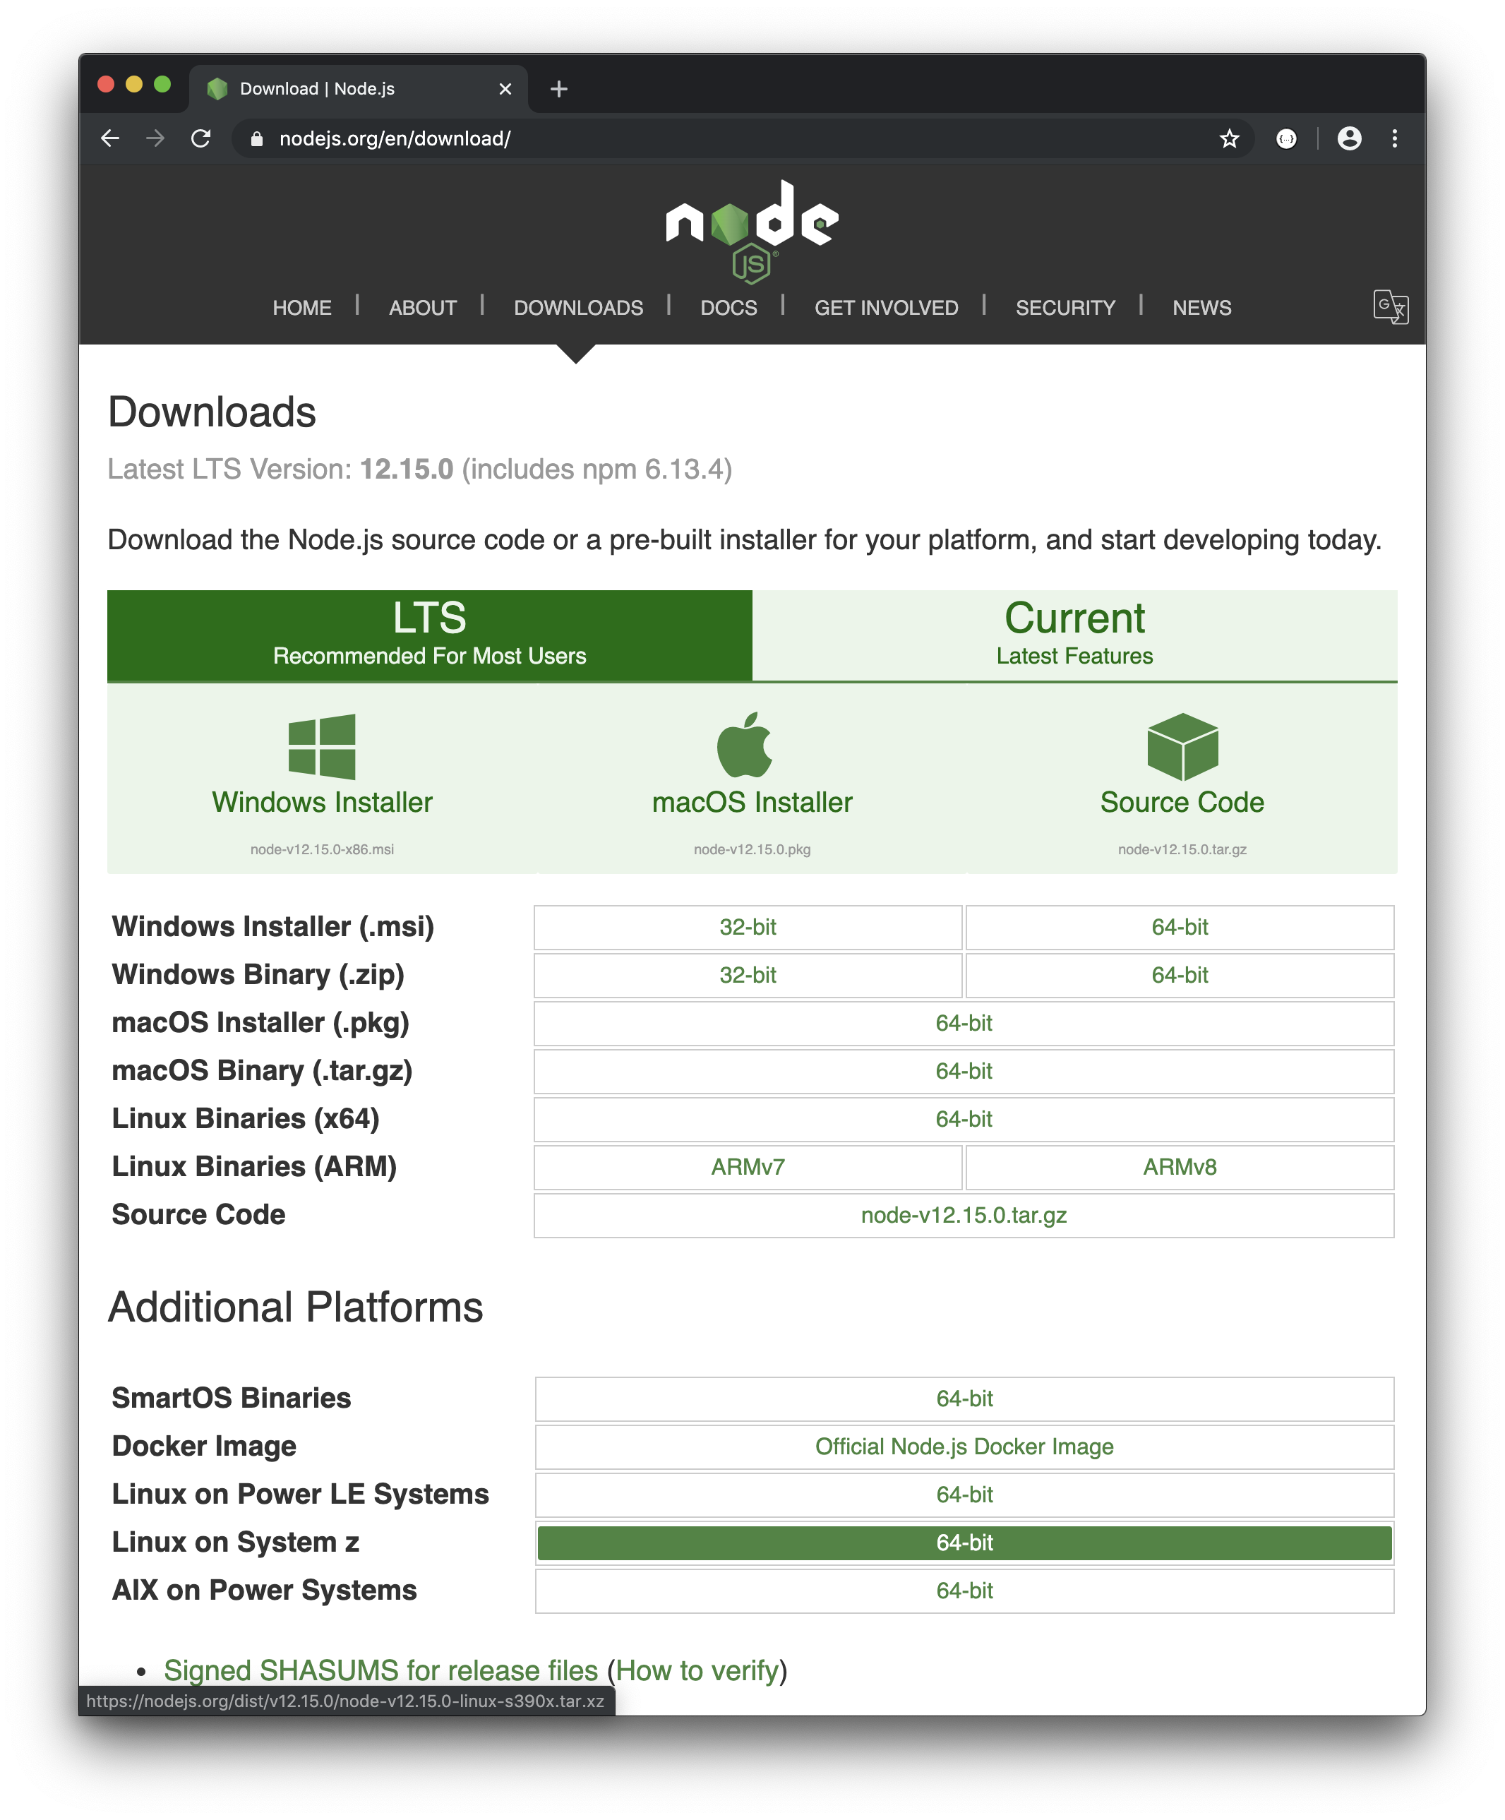Screen dimensions: 1505x1820
Task: Select the LTS release tab
Action: pyautogui.click(x=430, y=635)
